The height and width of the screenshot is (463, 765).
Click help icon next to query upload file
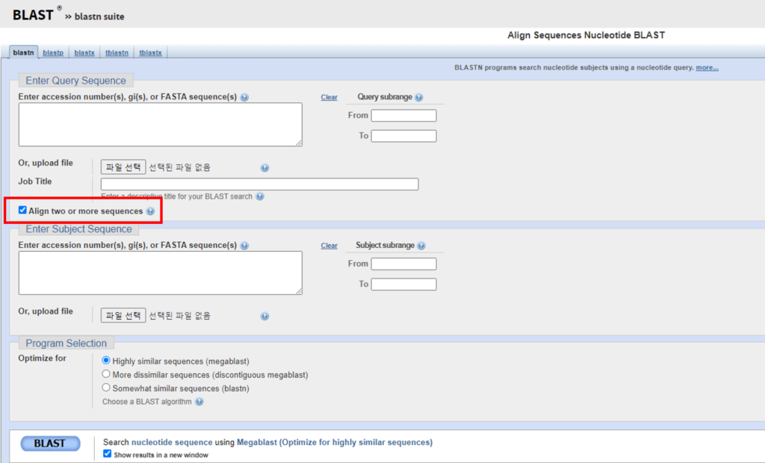pyautogui.click(x=264, y=168)
